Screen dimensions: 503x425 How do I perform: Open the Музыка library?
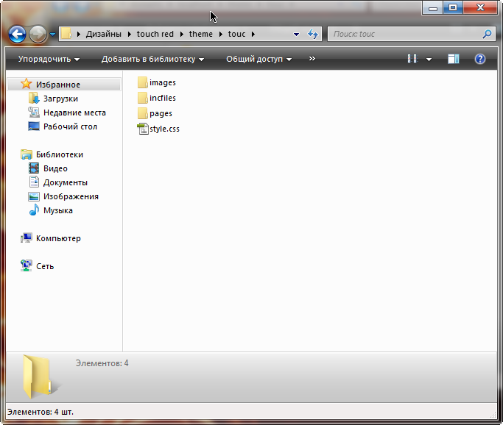(x=58, y=211)
